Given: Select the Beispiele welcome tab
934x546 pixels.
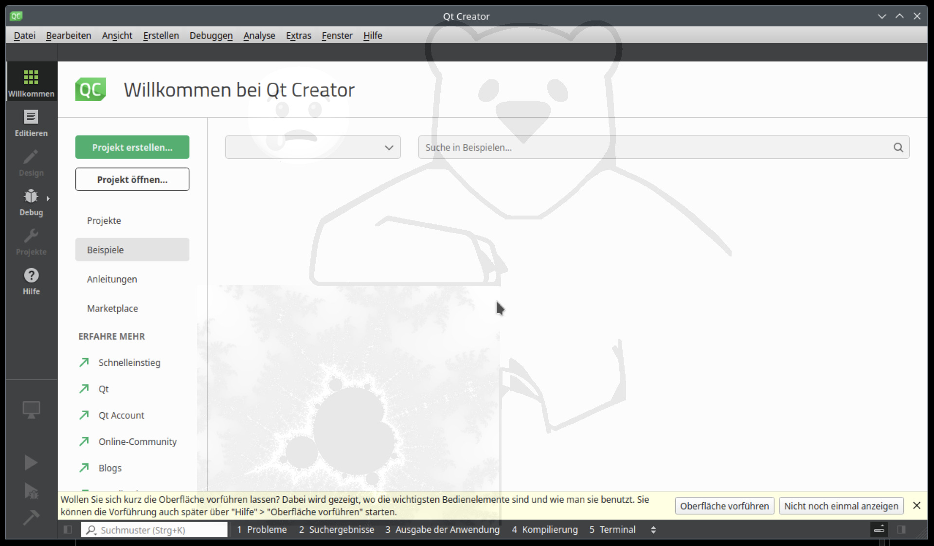Looking at the screenshot, I should pyautogui.click(x=132, y=250).
